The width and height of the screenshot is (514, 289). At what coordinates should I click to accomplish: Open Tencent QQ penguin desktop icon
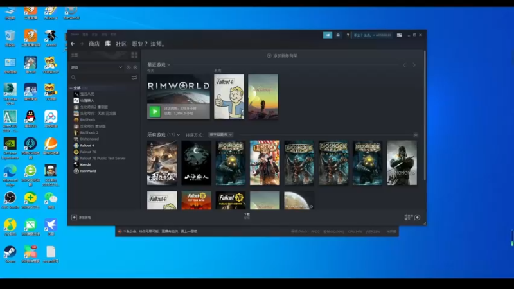pyautogui.click(x=30, y=119)
